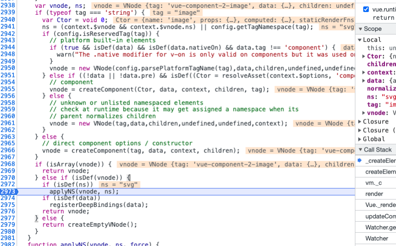Click line number 2942 in the gutter
Image resolution: width=396 pixels, height=246 pixels.
coord(7,34)
